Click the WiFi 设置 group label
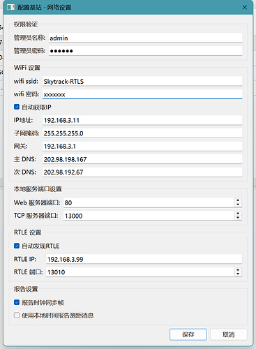The image size is (256, 349). coord(27,68)
